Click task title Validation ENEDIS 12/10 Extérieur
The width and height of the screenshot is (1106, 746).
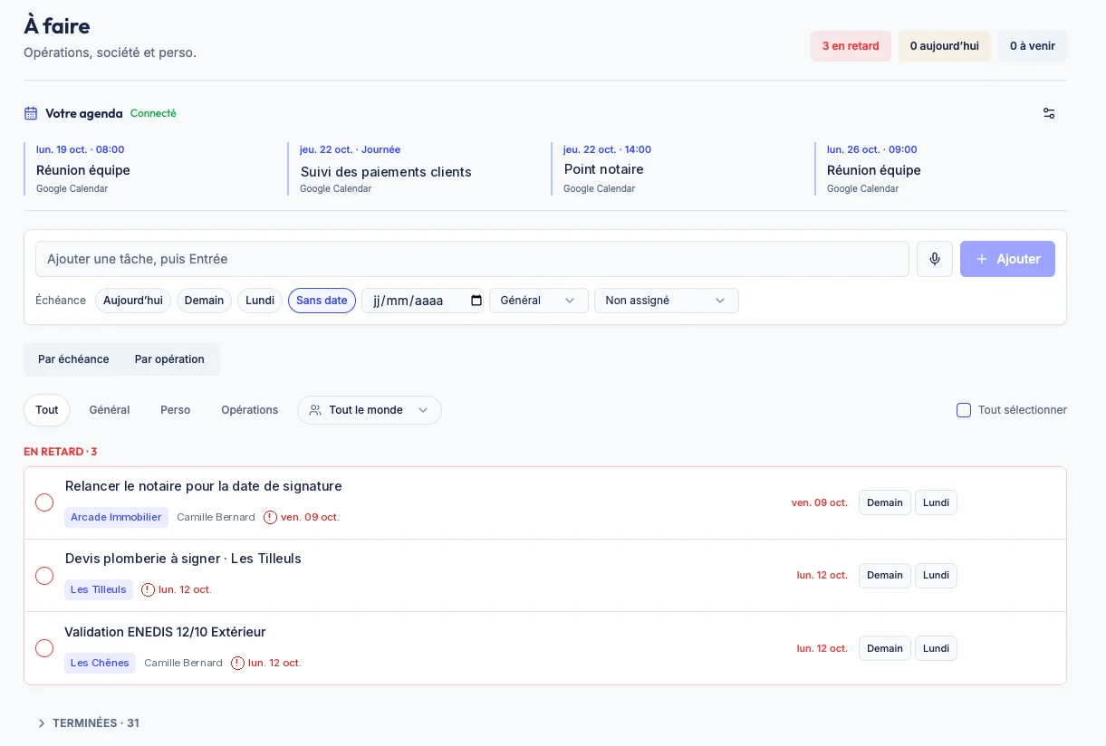point(165,632)
